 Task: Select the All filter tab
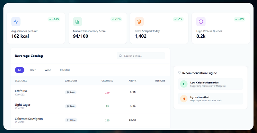[20, 70]
